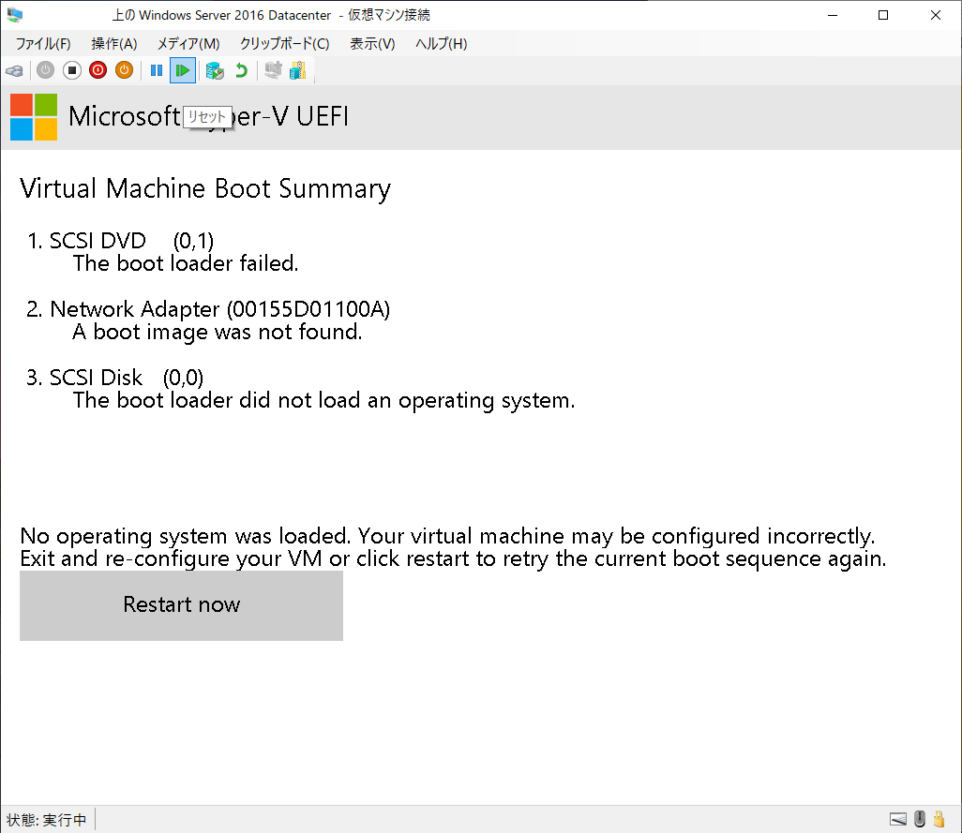Click the last toolbar icon with yellow building

(297, 70)
